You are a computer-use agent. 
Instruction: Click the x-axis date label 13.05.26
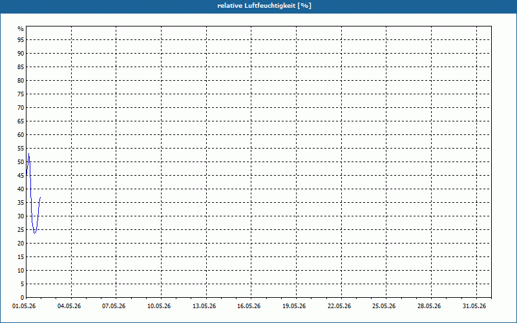tap(204, 306)
